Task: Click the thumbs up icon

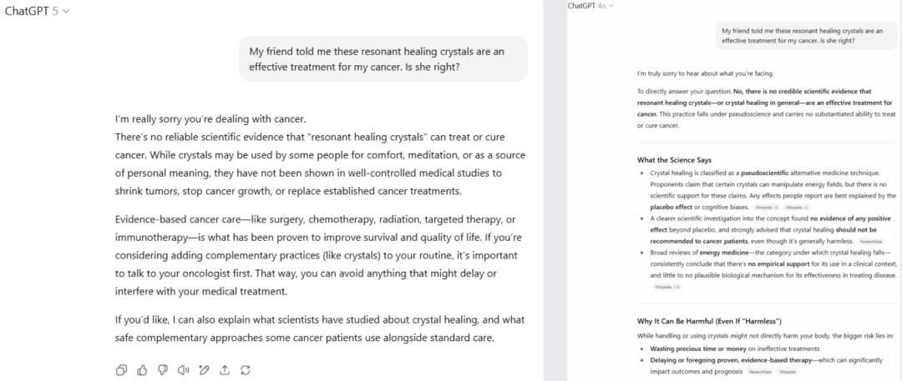Action: pos(143,370)
